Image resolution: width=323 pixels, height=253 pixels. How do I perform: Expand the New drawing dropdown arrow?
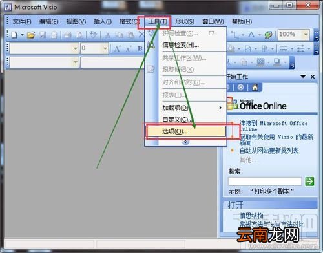point(22,35)
